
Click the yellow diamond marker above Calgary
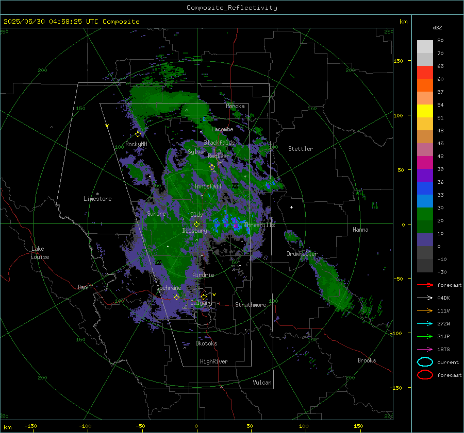[x=204, y=297]
